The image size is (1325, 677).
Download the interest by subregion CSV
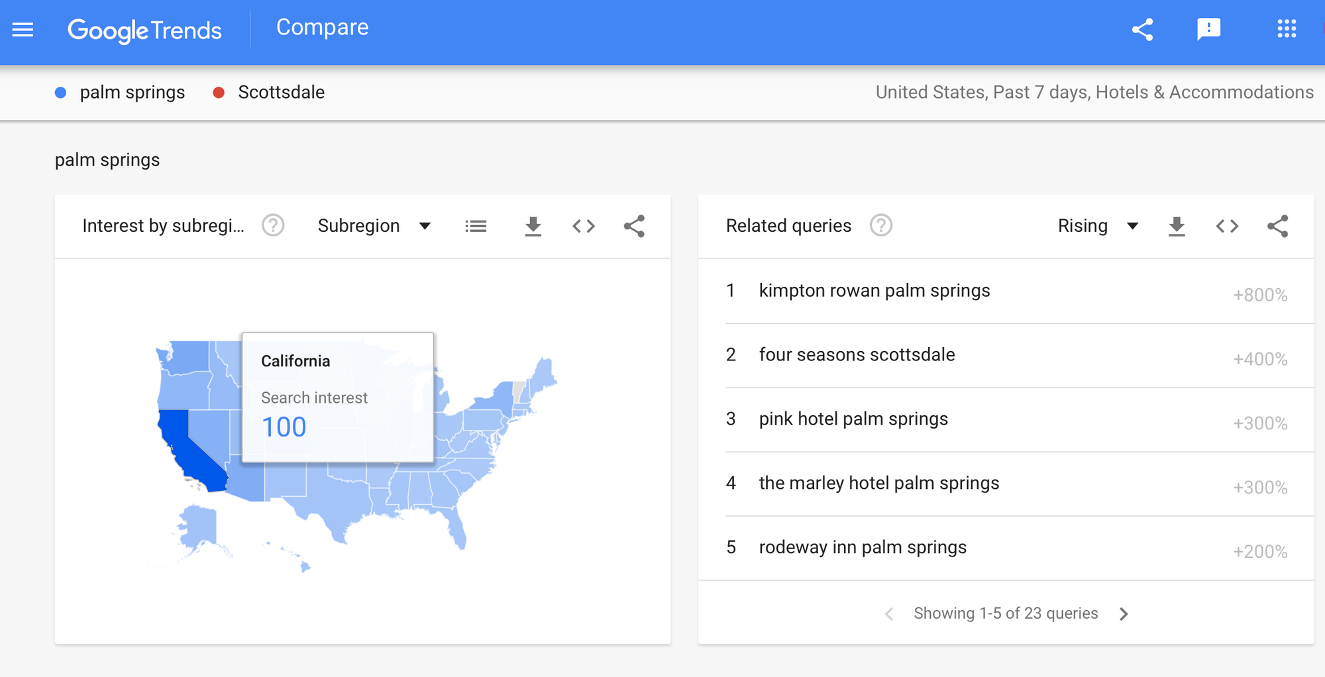point(533,227)
